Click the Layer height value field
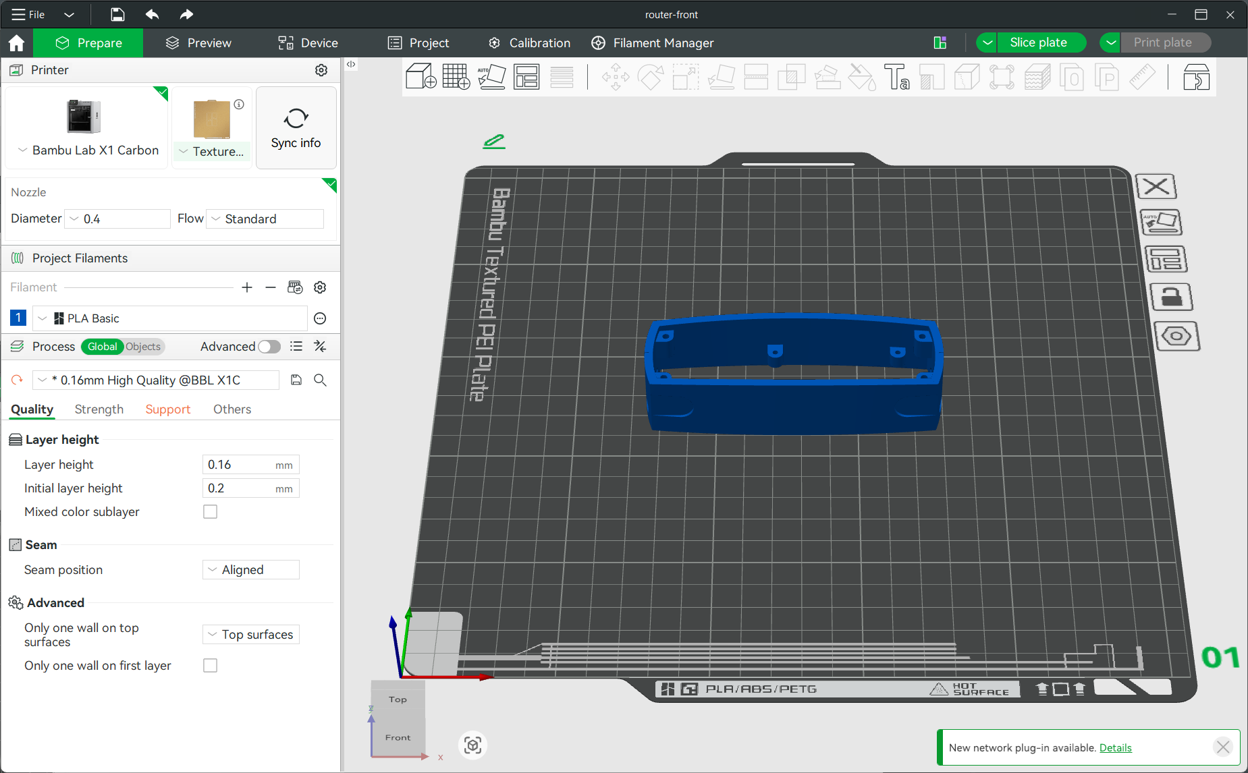This screenshot has height=773, width=1248. 251,465
